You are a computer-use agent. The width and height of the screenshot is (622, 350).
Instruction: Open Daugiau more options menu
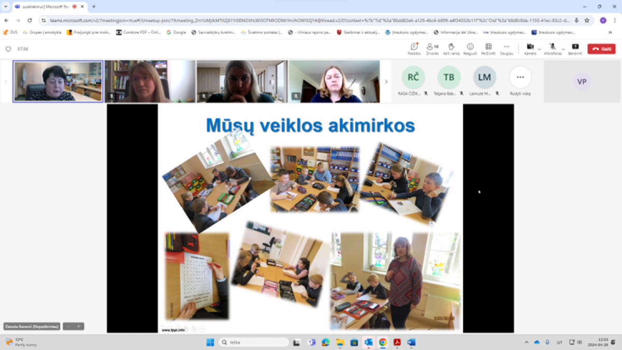tap(506, 49)
